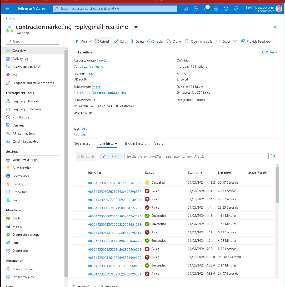Switch to the Get started tab
Image resolution: width=285 pixels, height=287 pixels.
(x=82, y=143)
